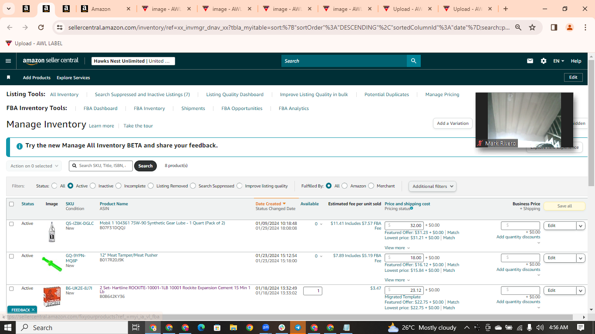Open the browser side panel icon
The image size is (595, 334).
coord(554,27)
